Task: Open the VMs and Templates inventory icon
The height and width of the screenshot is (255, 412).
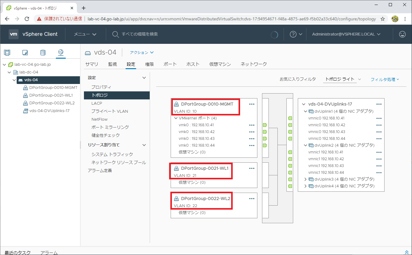Action: pyautogui.click(x=25, y=52)
